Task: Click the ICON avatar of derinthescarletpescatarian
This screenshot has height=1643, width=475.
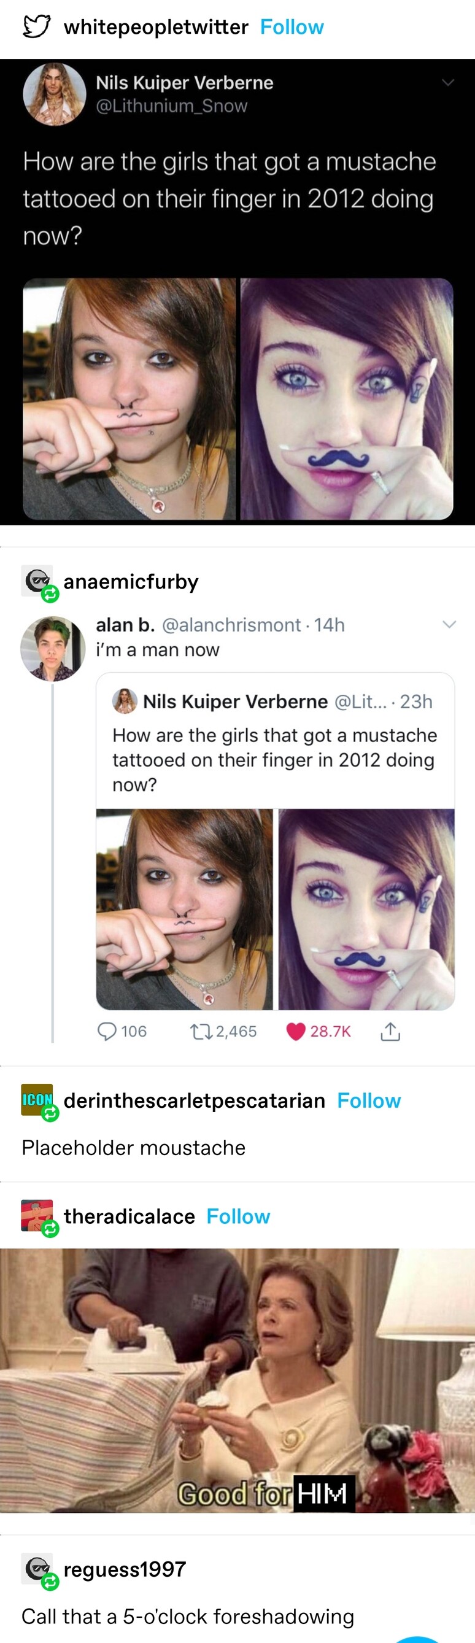Action: tap(37, 1100)
